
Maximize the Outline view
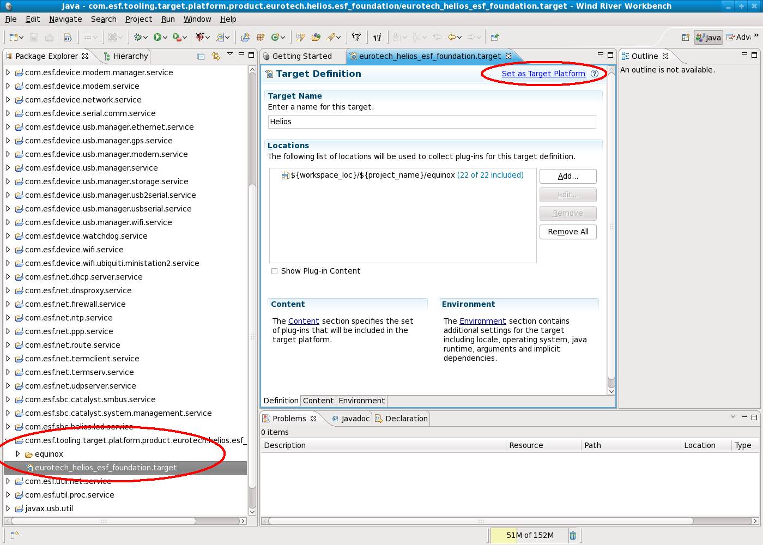pos(754,55)
